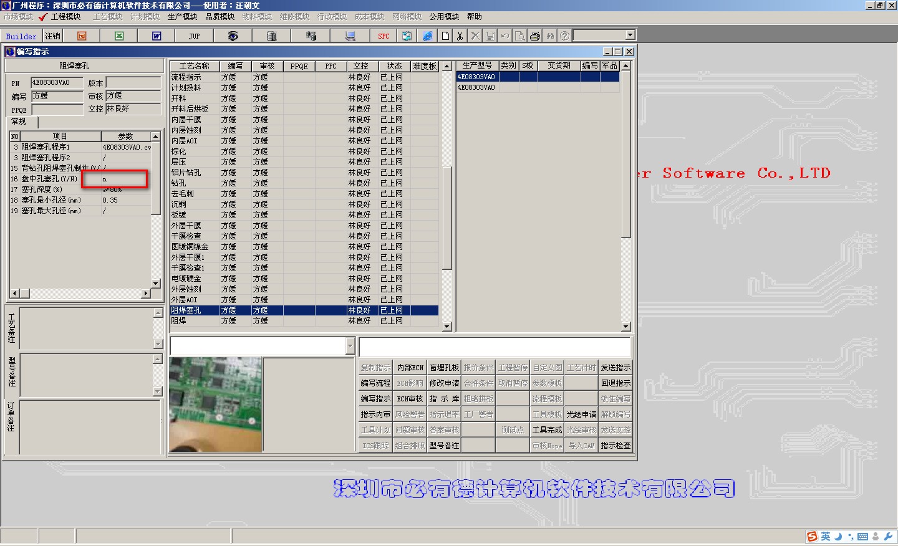This screenshot has height=546, width=898.
Task: Click the new blank document icon
Action: coord(445,36)
